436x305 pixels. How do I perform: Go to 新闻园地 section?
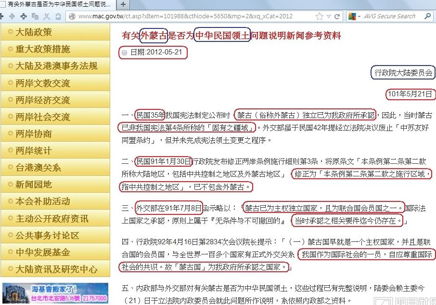55,184
